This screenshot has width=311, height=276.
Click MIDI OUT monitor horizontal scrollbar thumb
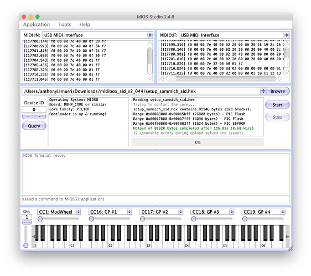(x=172, y=79)
